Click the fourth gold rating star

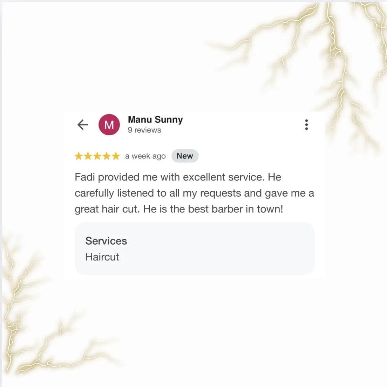click(106, 156)
